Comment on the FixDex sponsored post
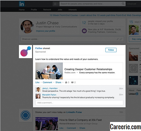The width and height of the screenshot is (141, 131). click(47, 82)
